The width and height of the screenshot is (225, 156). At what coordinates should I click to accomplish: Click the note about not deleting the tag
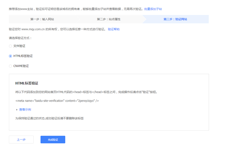click(49, 118)
